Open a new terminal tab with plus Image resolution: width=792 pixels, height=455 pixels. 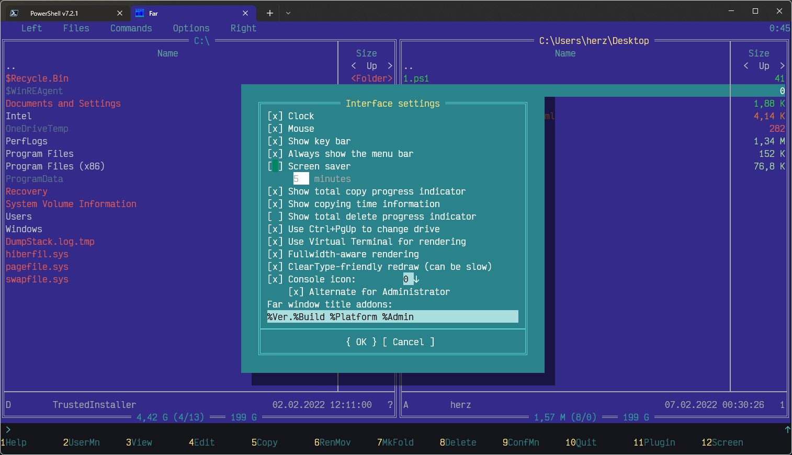(270, 13)
